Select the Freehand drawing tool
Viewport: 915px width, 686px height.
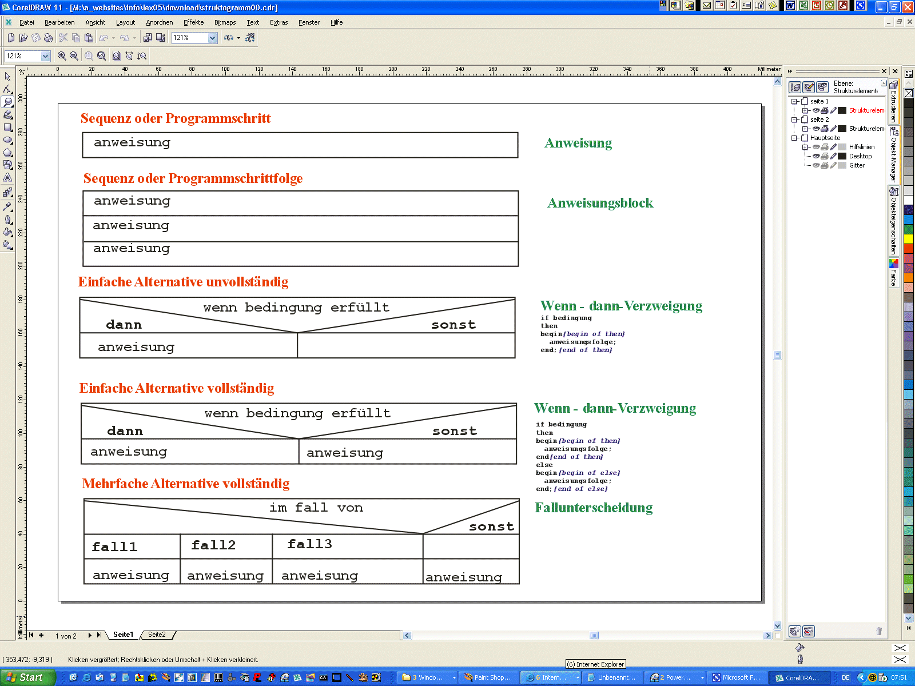click(7, 114)
